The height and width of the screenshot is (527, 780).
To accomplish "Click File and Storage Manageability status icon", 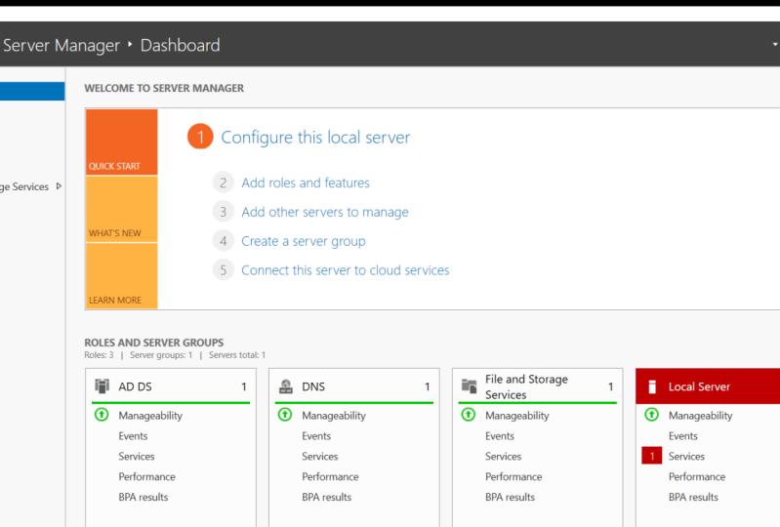I will click(469, 415).
